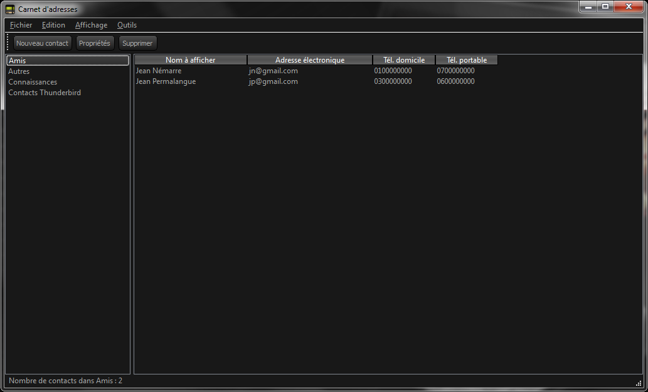The width and height of the screenshot is (648, 392).
Task: Sort by the Nom à afficher column
Action: pyautogui.click(x=191, y=60)
